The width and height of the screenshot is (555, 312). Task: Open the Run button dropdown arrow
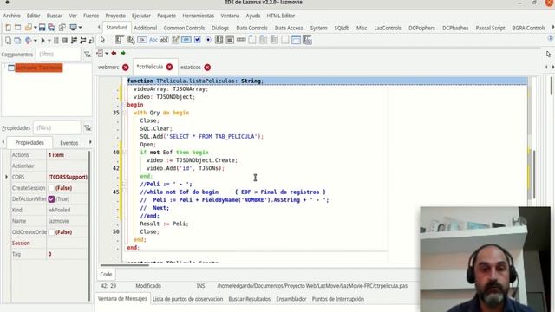[49, 41]
